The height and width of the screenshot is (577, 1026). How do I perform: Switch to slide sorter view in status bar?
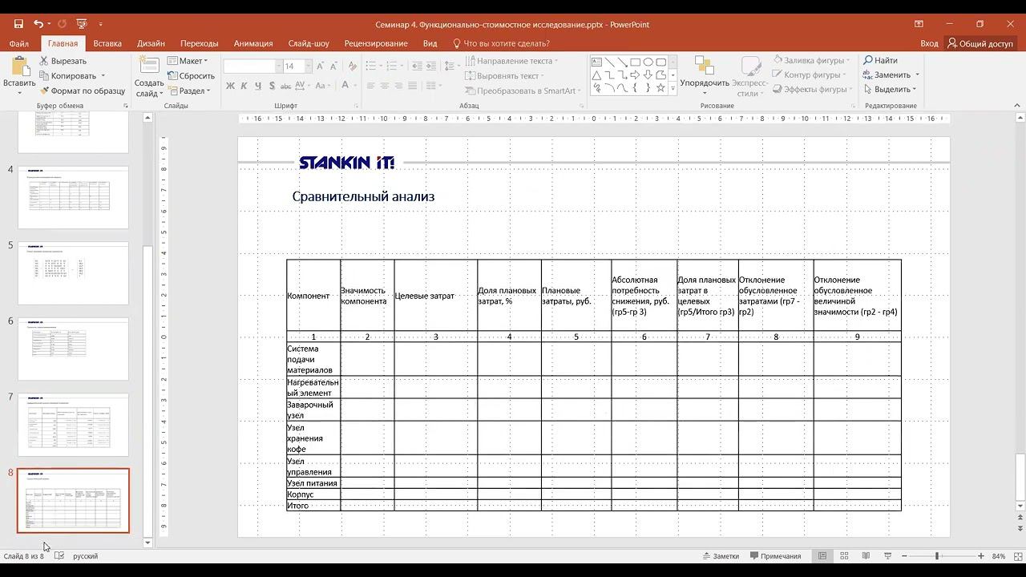pos(844,556)
